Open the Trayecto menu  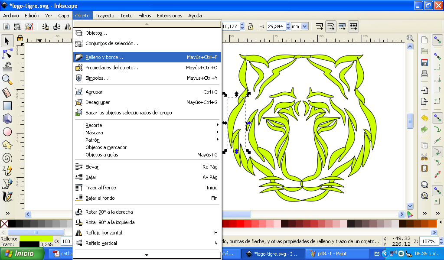[105, 16]
